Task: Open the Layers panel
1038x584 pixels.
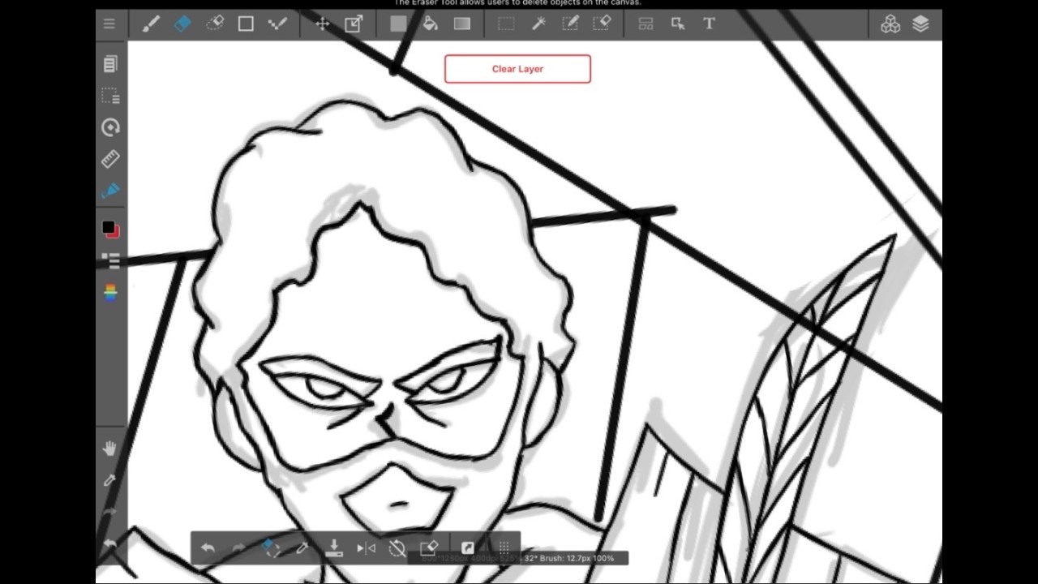Action: point(920,24)
